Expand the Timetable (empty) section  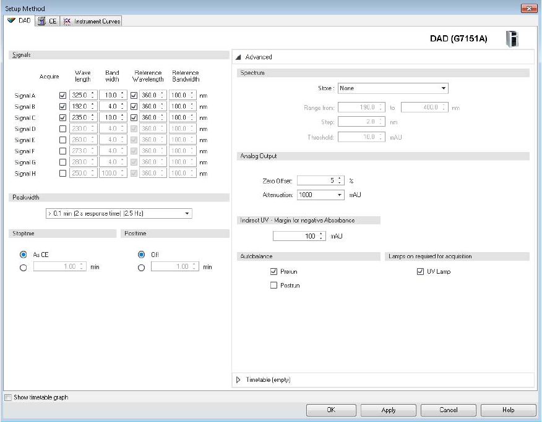[239, 380]
